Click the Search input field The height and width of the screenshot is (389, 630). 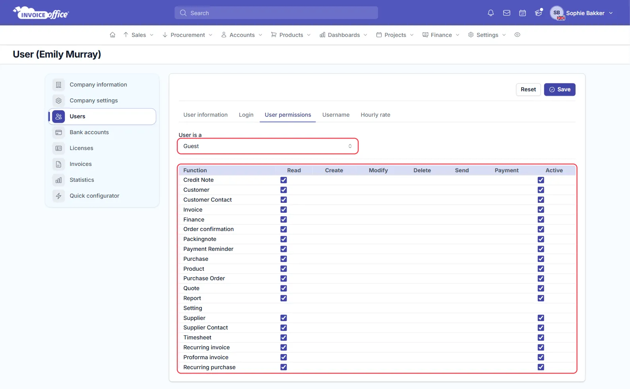(x=276, y=13)
